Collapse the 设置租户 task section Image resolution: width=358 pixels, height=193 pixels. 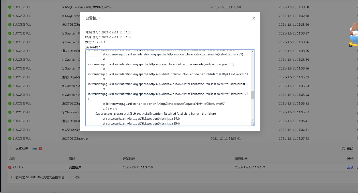11,149
